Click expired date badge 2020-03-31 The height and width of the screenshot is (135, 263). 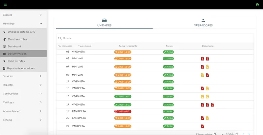pyautogui.click(x=123, y=111)
